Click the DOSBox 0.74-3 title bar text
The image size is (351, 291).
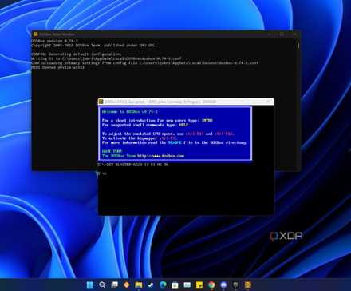pos(160,102)
